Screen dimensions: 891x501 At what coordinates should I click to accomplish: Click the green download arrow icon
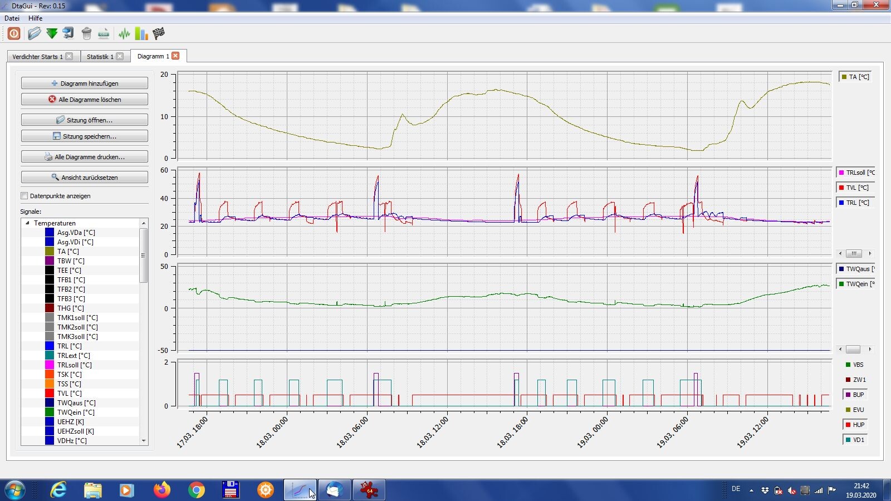tap(52, 33)
